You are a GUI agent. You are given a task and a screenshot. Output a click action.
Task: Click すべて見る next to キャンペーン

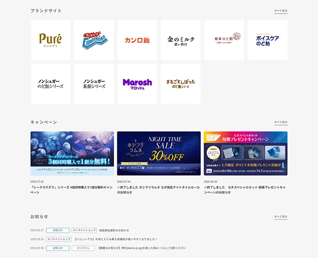tap(281, 122)
